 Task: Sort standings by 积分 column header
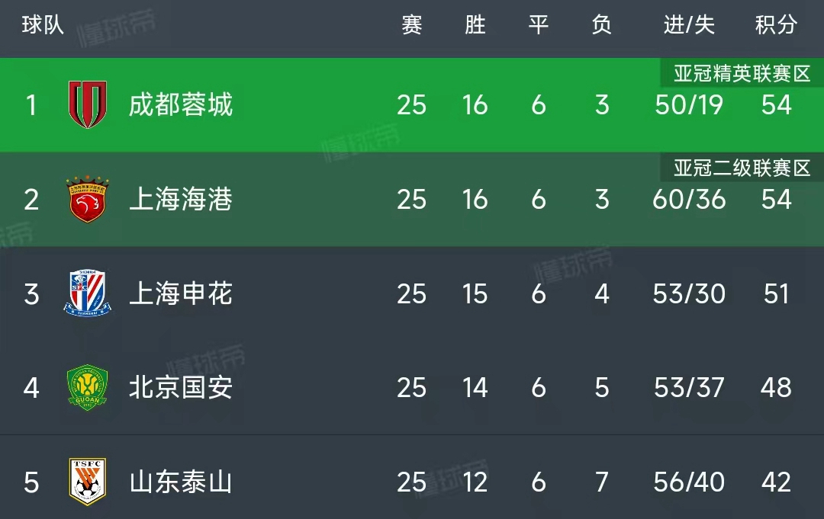(776, 25)
